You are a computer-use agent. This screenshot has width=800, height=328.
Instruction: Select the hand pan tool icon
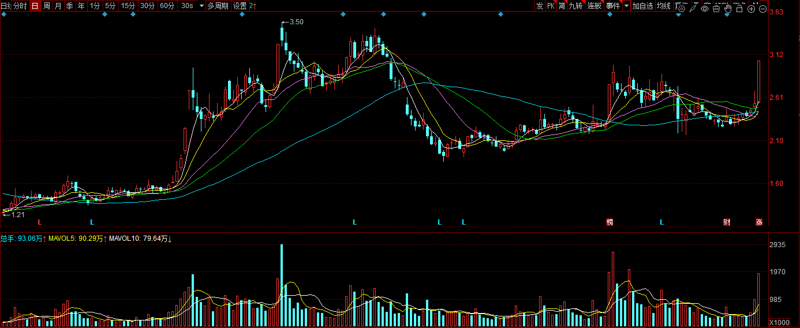click(728, 9)
